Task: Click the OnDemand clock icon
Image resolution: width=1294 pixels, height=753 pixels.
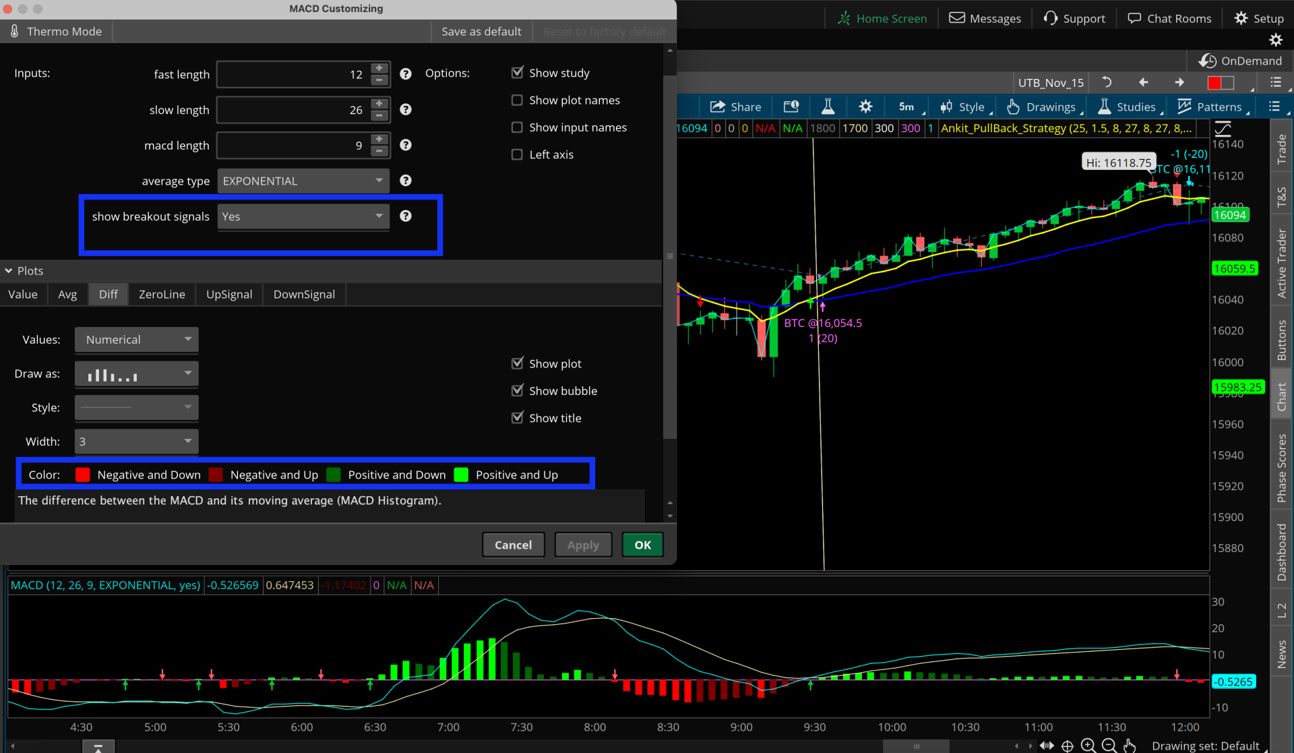Action: click(x=1207, y=61)
